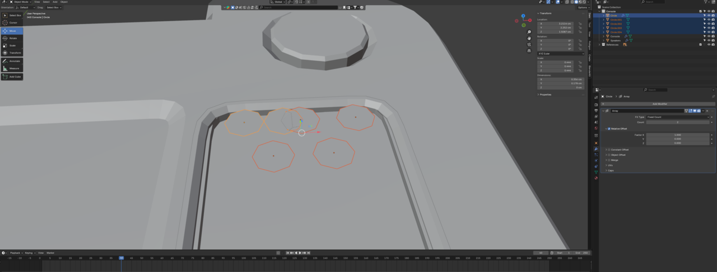Select the Move tool

[x=12, y=31]
